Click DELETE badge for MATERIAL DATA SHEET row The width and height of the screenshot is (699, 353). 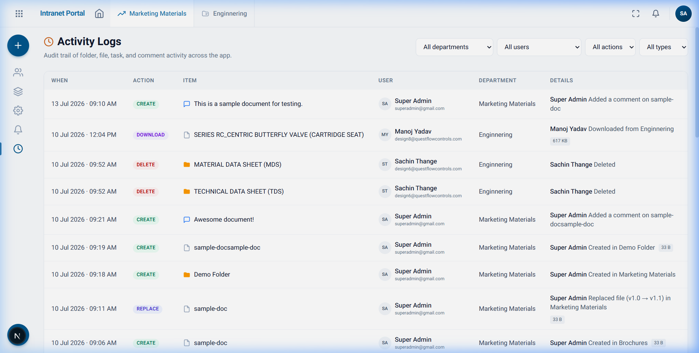[x=146, y=164]
